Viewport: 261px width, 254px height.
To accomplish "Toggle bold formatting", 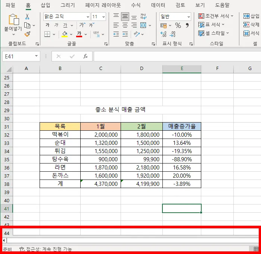I will tap(47, 25).
